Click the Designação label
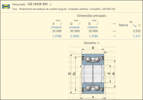 (19, 4)
